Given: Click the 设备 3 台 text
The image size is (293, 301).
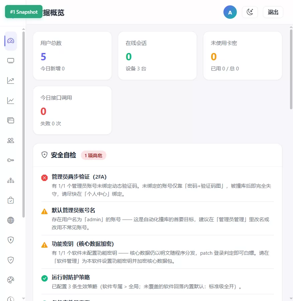Looking at the screenshot, I should [136, 68].
